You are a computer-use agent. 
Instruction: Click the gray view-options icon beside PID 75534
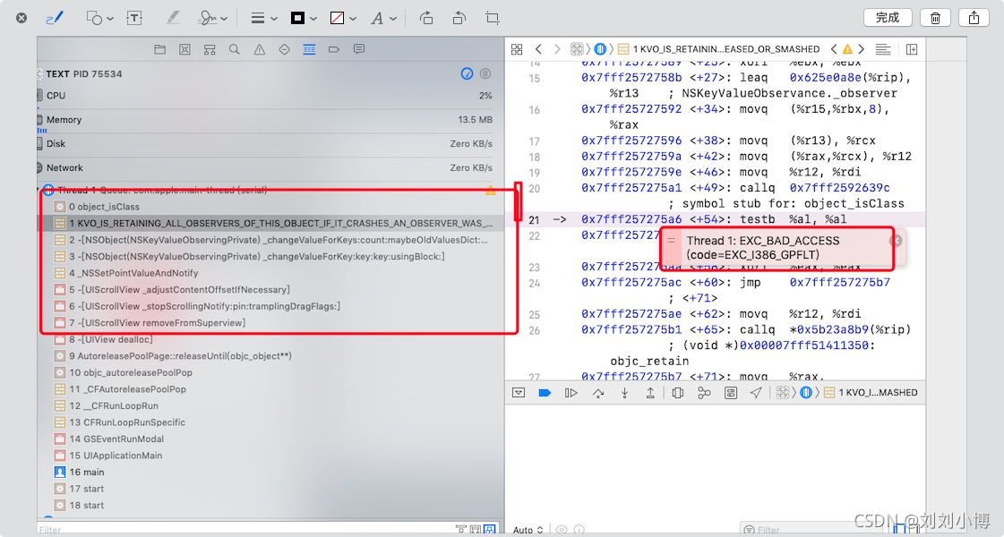coord(485,73)
